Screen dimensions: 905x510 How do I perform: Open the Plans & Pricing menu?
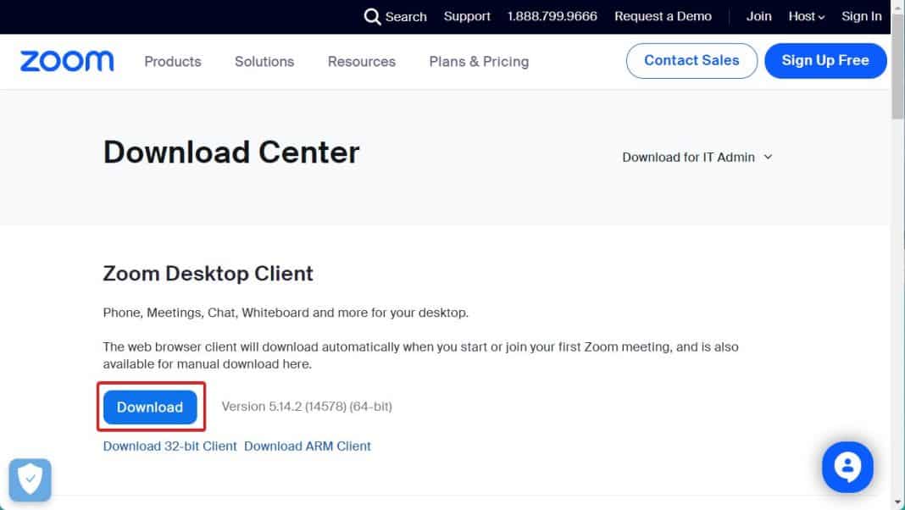[478, 61]
